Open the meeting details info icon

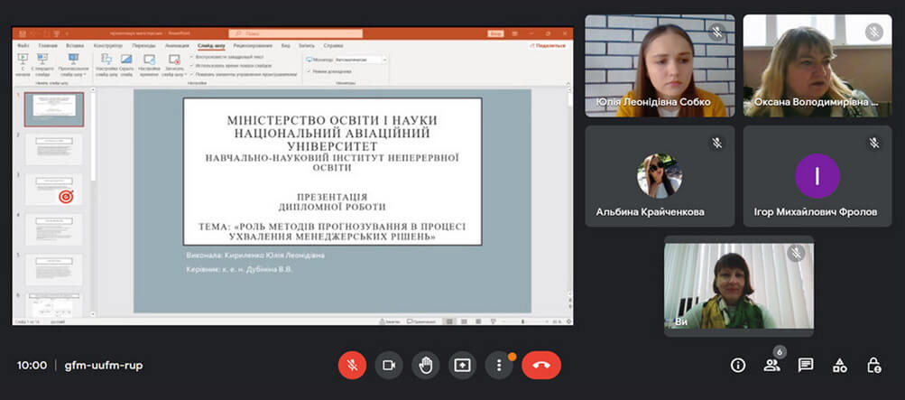tap(738, 365)
